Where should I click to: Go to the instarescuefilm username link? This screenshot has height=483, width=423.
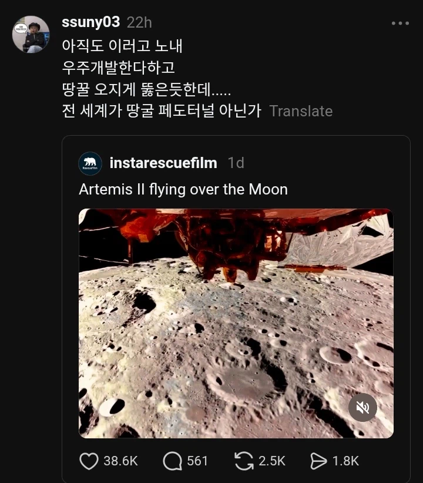163,163
